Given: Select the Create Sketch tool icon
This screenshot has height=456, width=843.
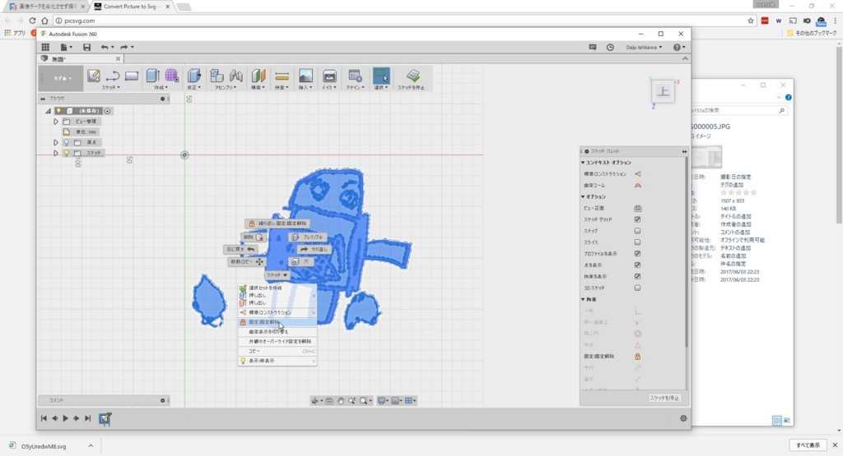Looking at the screenshot, I should (x=94, y=76).
